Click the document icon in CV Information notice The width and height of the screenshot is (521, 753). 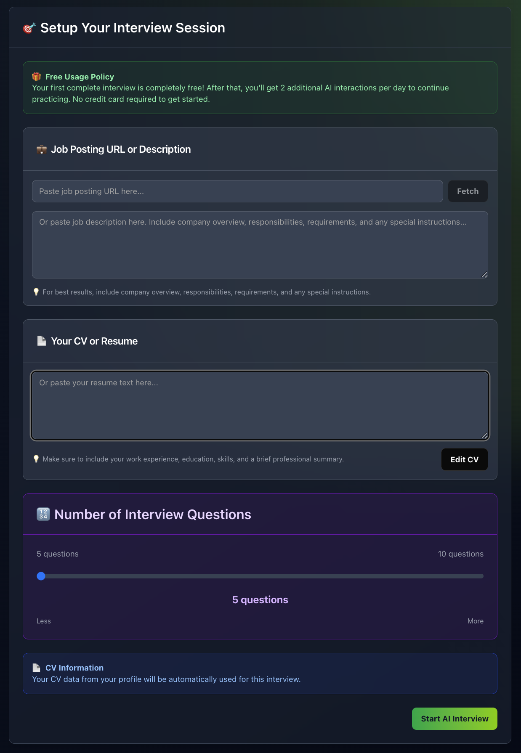point(37,667)
